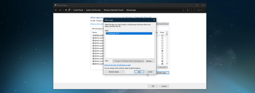Viewport: 255px width, 93px height.
Task: Close the Allowed apps window
Action: click(x=203, y=5)
